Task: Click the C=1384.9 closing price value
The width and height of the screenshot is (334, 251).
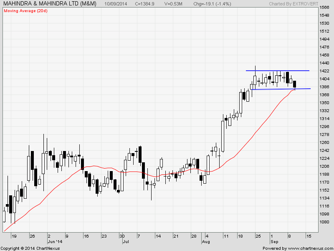Action: (146, 4)
